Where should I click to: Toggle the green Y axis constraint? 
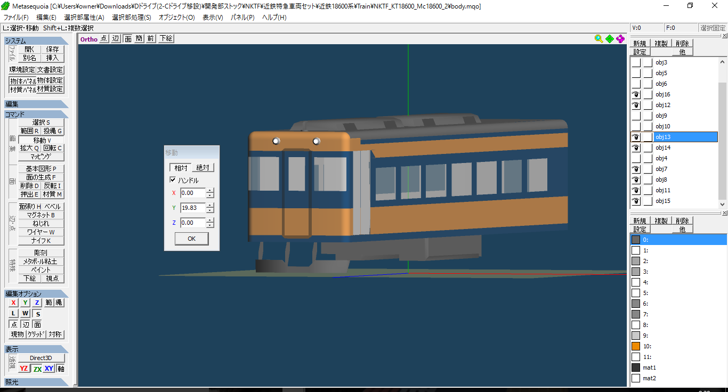coord(25,303)
